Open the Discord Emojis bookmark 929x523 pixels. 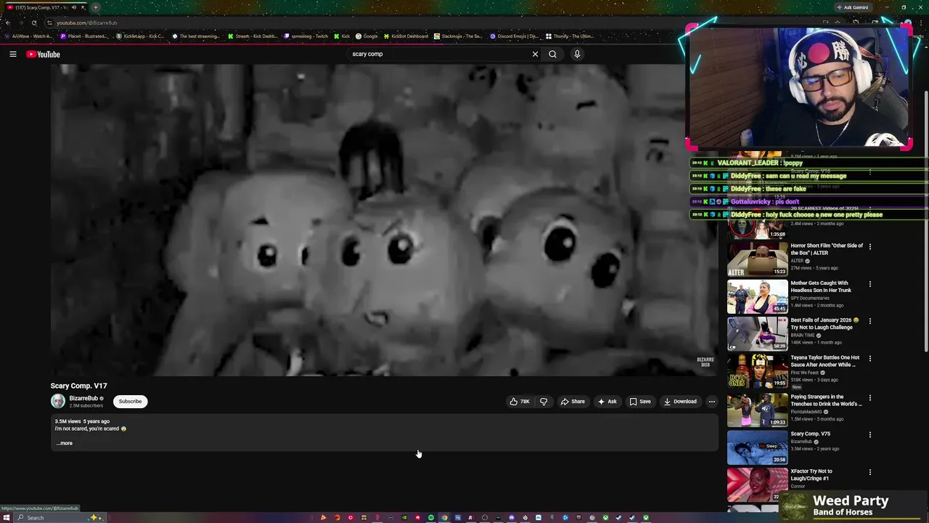[x=515, y=36]
